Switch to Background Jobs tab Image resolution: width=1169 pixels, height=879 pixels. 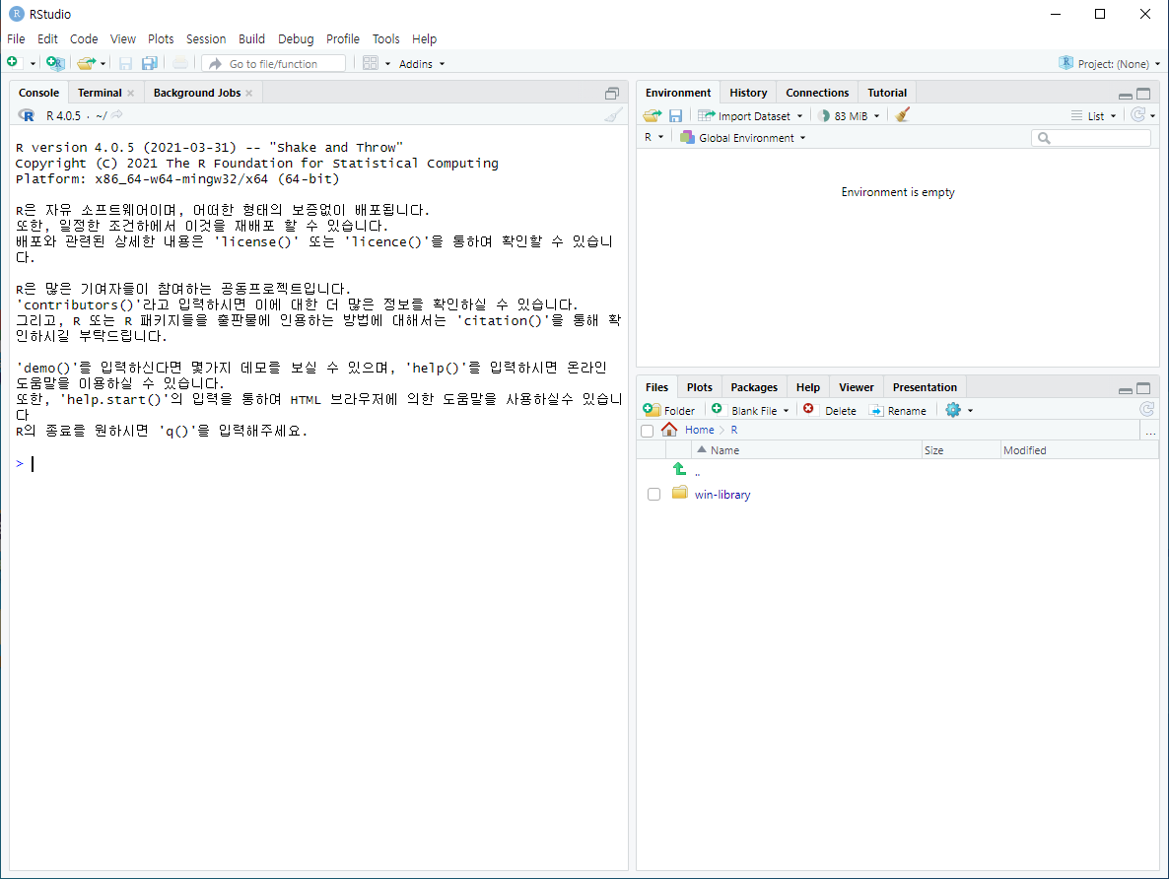(197, 93)
